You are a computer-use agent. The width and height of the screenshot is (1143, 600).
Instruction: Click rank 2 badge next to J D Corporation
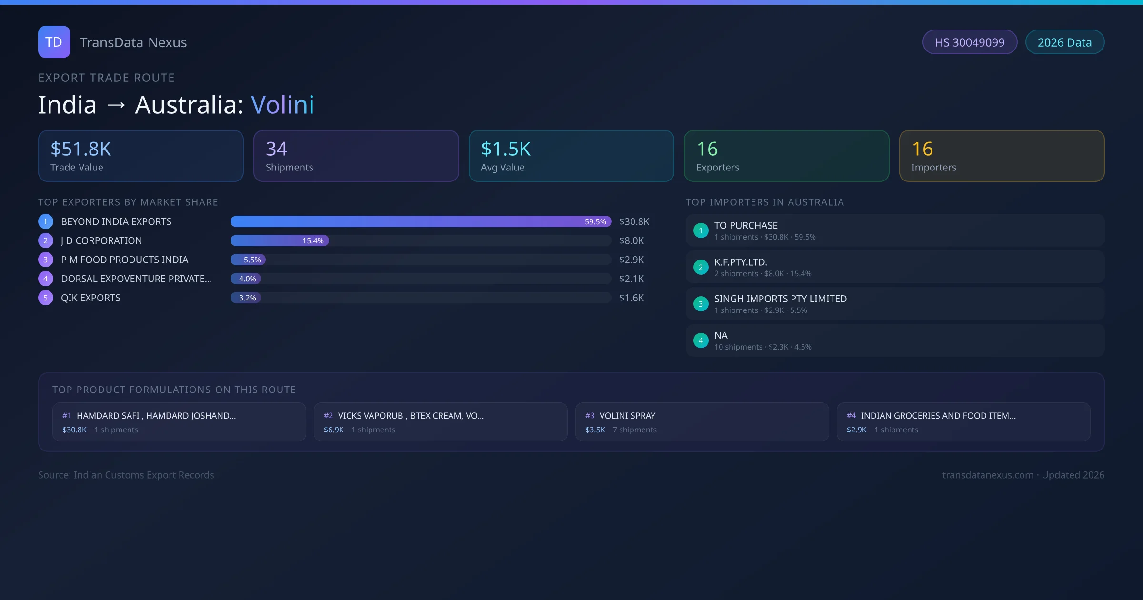pyautogui.click(x=46, y=240)
